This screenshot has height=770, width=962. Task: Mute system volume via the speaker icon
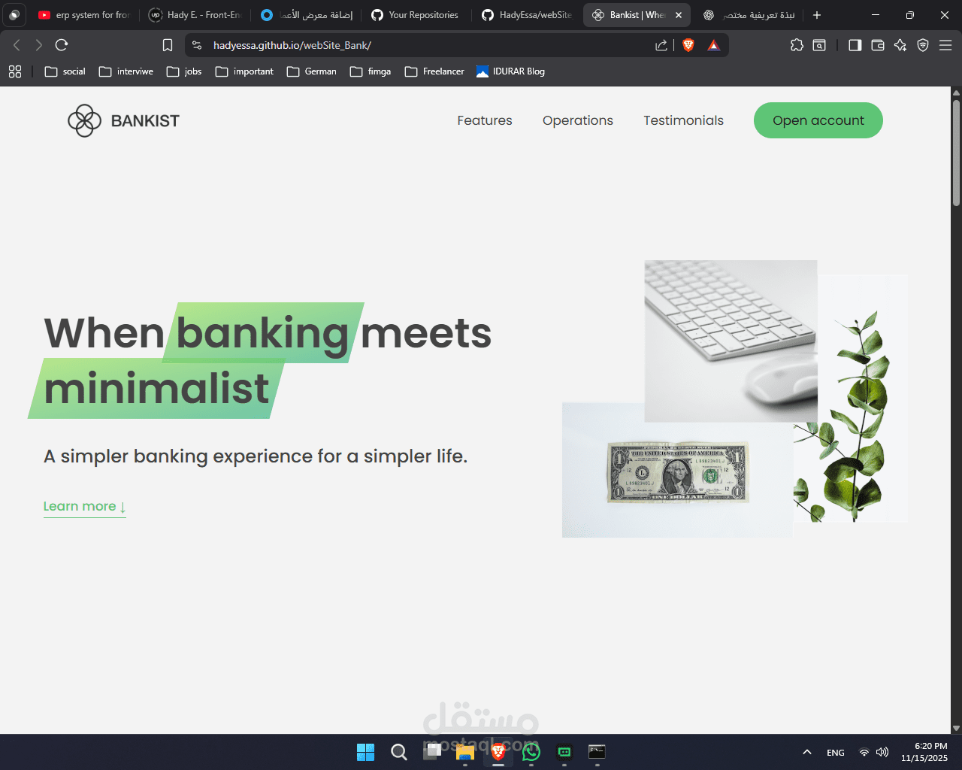point(882,751)
